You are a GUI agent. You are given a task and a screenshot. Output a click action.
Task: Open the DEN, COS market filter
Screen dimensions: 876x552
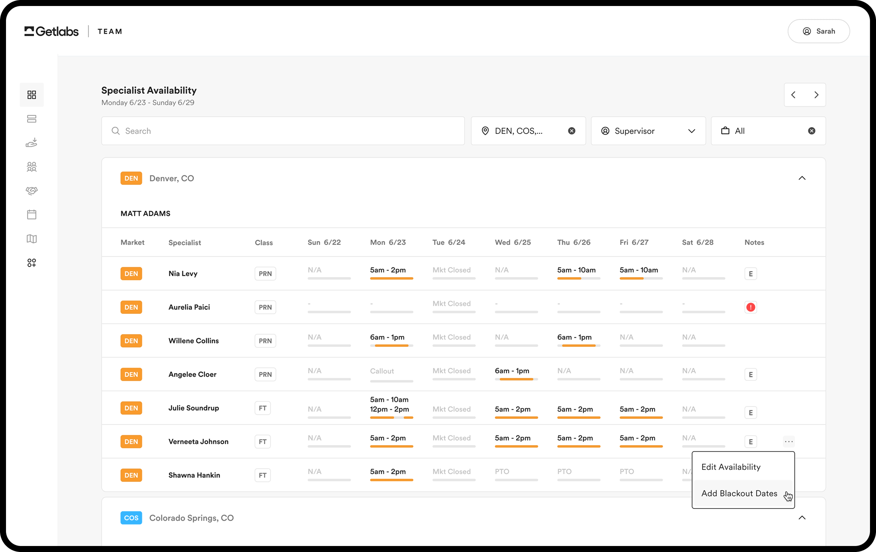coord(528,131)
